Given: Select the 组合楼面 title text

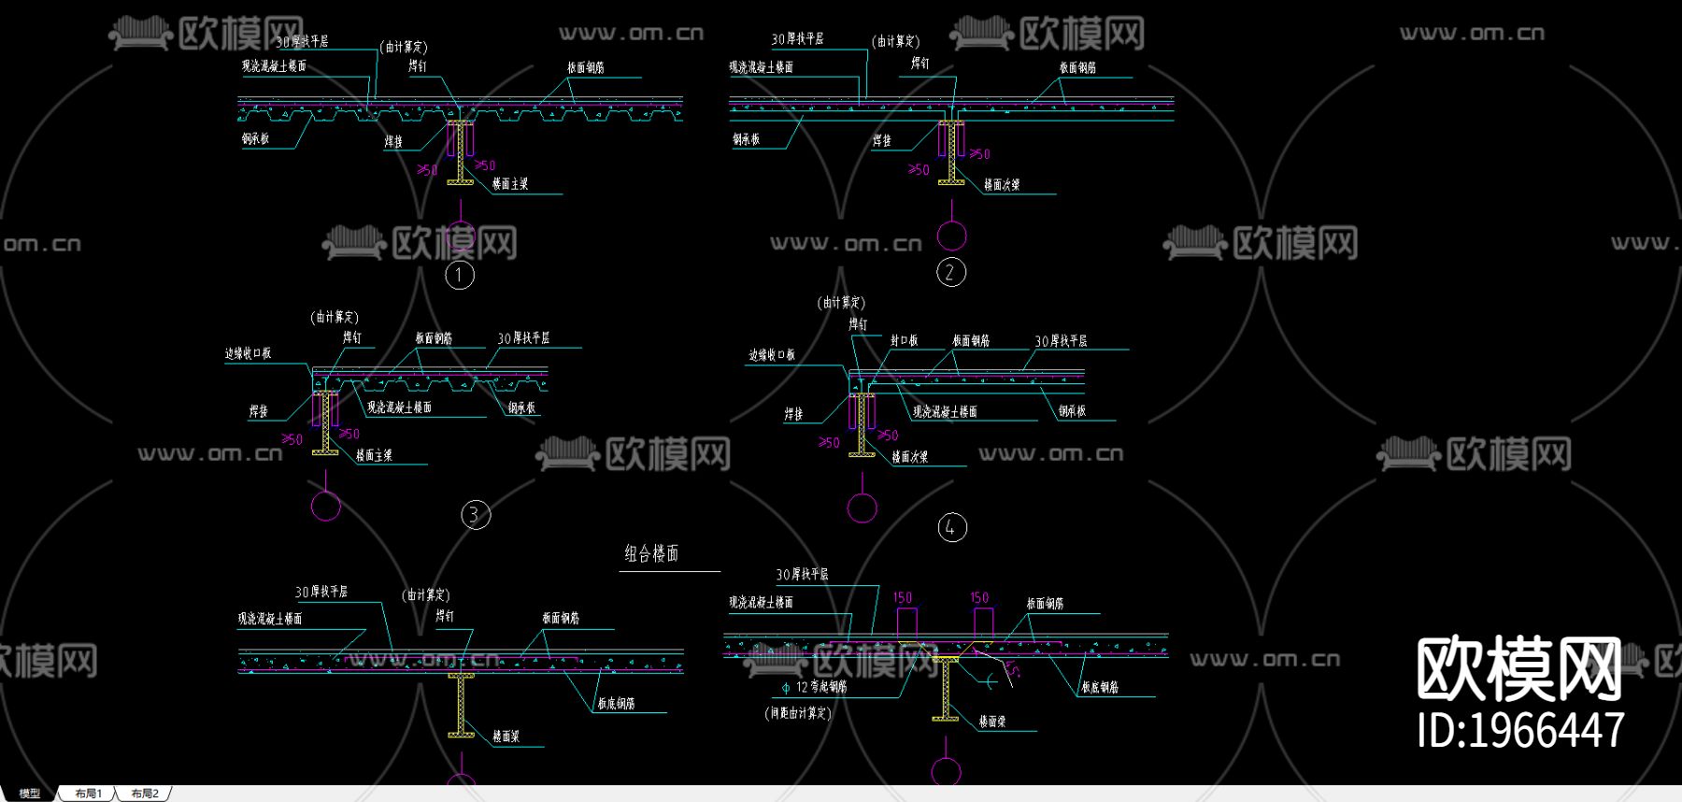Looking at the screenshot, I should pyautogui.click(x=651, y=553).
